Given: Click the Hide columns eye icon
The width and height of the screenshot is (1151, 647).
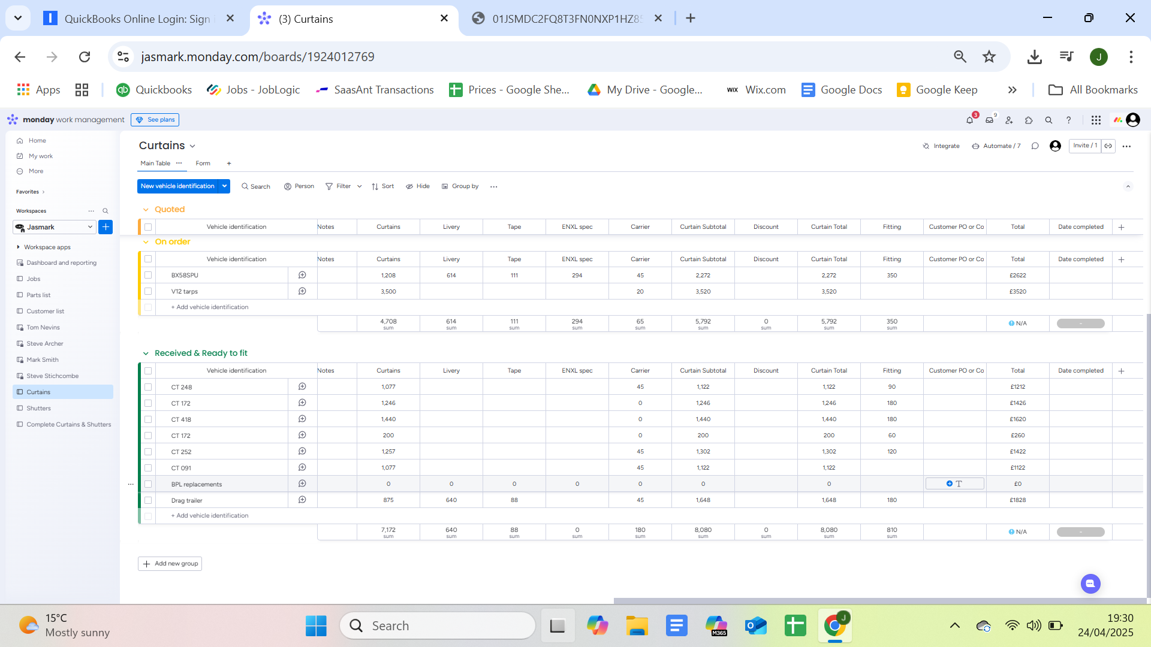Looking at the screenshot, I should [x=409, y=186].
